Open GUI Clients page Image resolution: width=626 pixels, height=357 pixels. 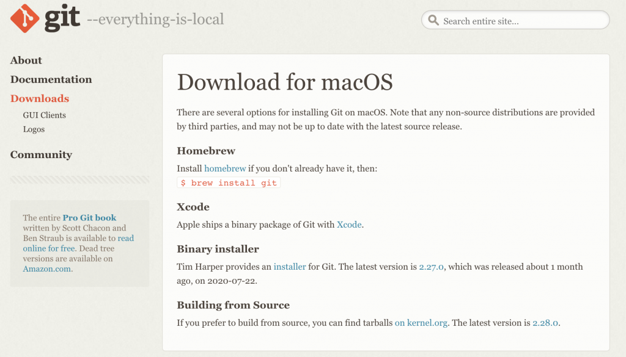(x=44, y=115)
